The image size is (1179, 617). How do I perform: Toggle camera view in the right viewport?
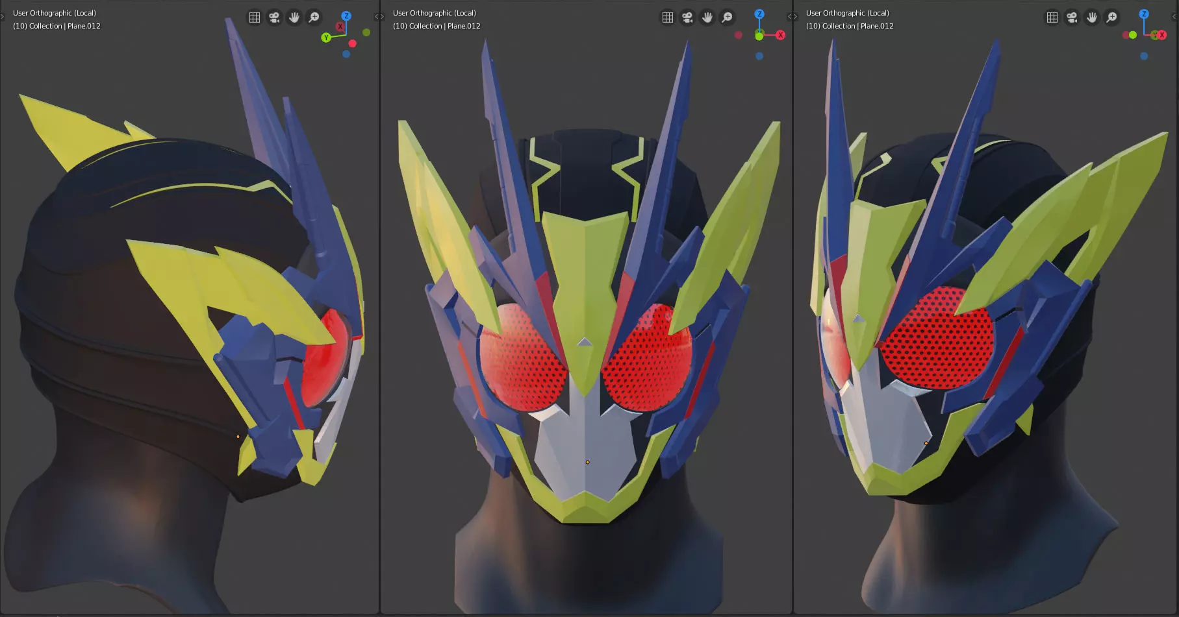point(1072,18)
